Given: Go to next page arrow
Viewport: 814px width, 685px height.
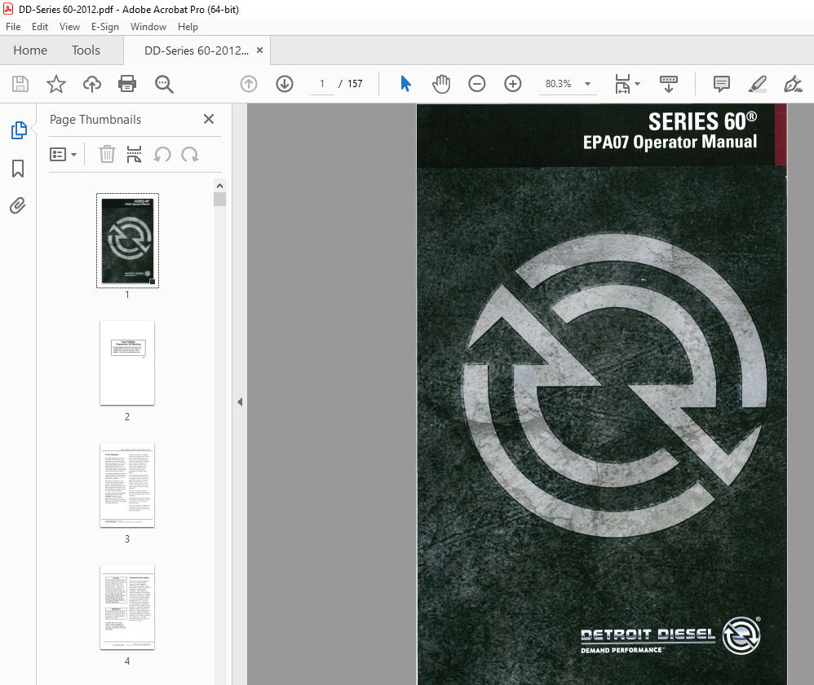Looking at the screenshot, I should click(x=285, y=84).
